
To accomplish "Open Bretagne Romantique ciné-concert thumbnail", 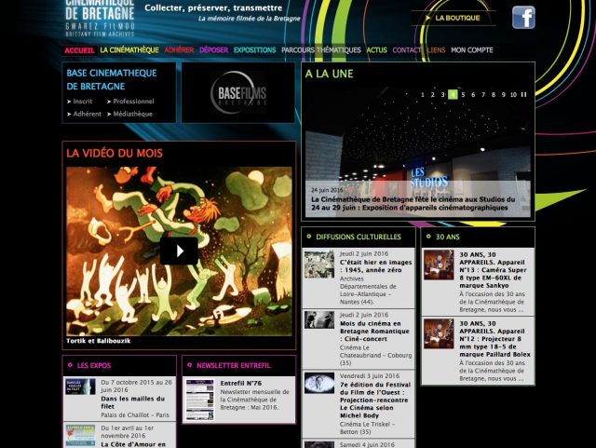I will (319, 319).
